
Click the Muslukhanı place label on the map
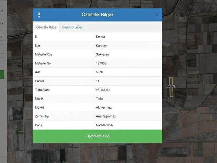17,29
